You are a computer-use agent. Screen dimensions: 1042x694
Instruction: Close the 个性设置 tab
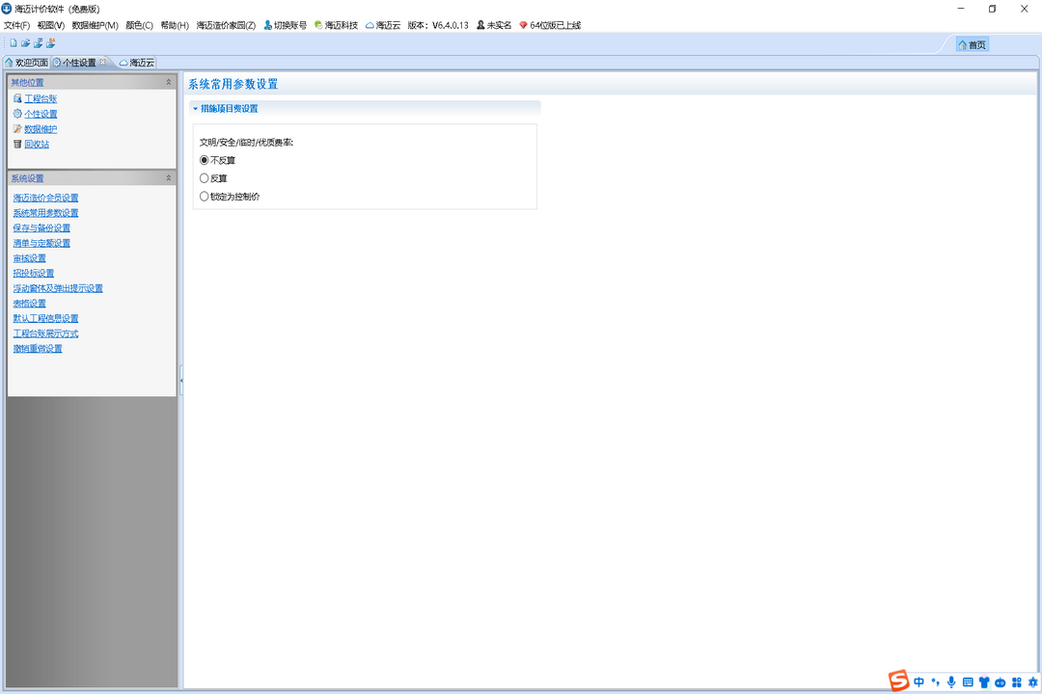(x=103, y=63)
